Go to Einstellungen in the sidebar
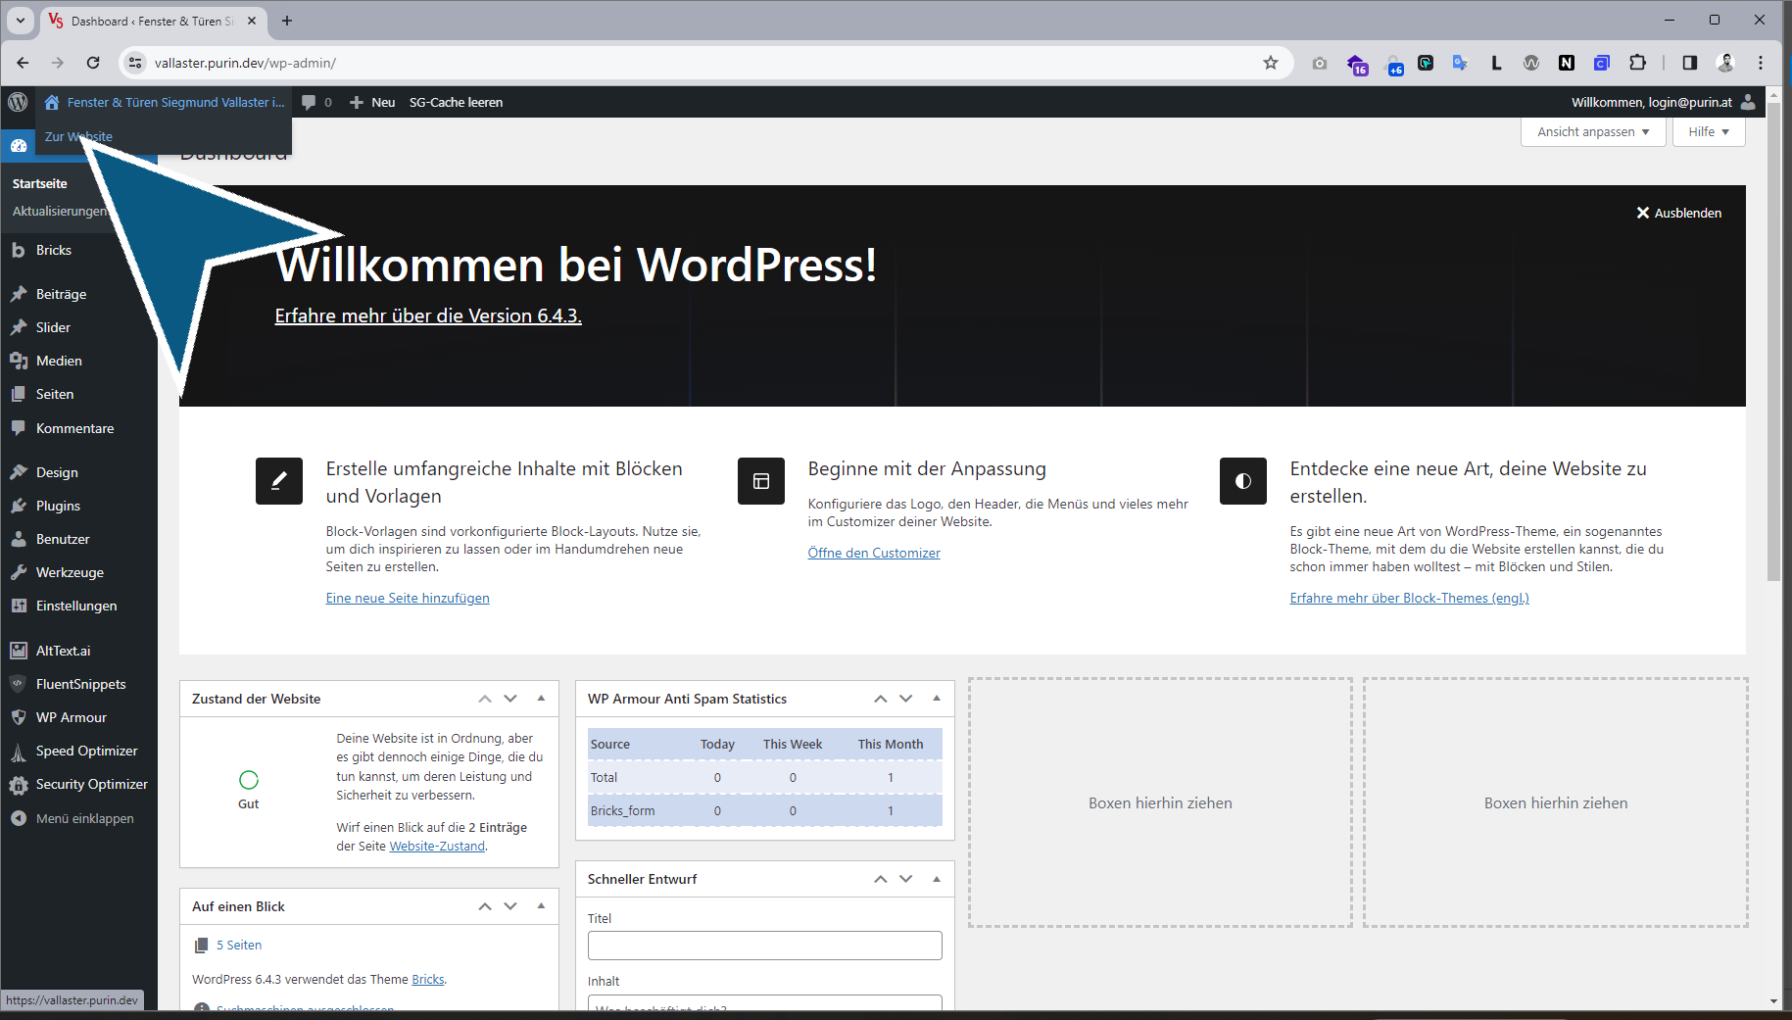The height and width of the screenshot is (1020, 1792). coord(76,606)
